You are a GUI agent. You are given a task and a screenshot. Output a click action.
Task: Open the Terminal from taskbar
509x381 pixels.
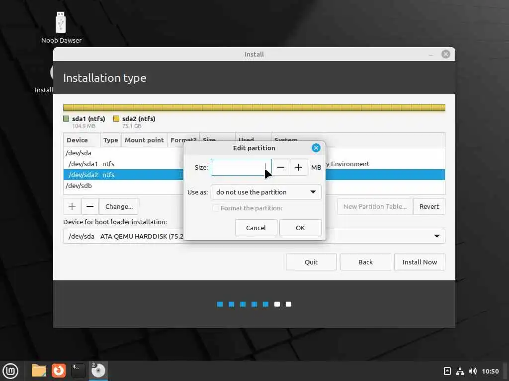[x=78, y=371]
